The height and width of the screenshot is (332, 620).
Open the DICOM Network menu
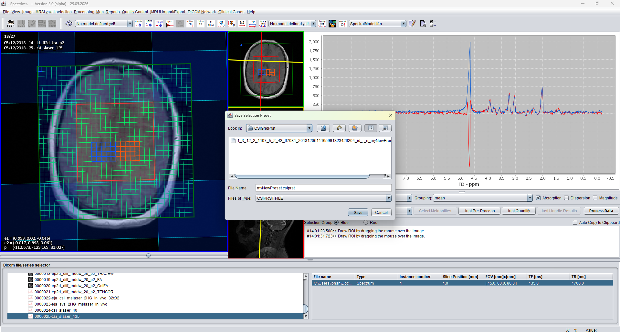click(x=202, y=12)
